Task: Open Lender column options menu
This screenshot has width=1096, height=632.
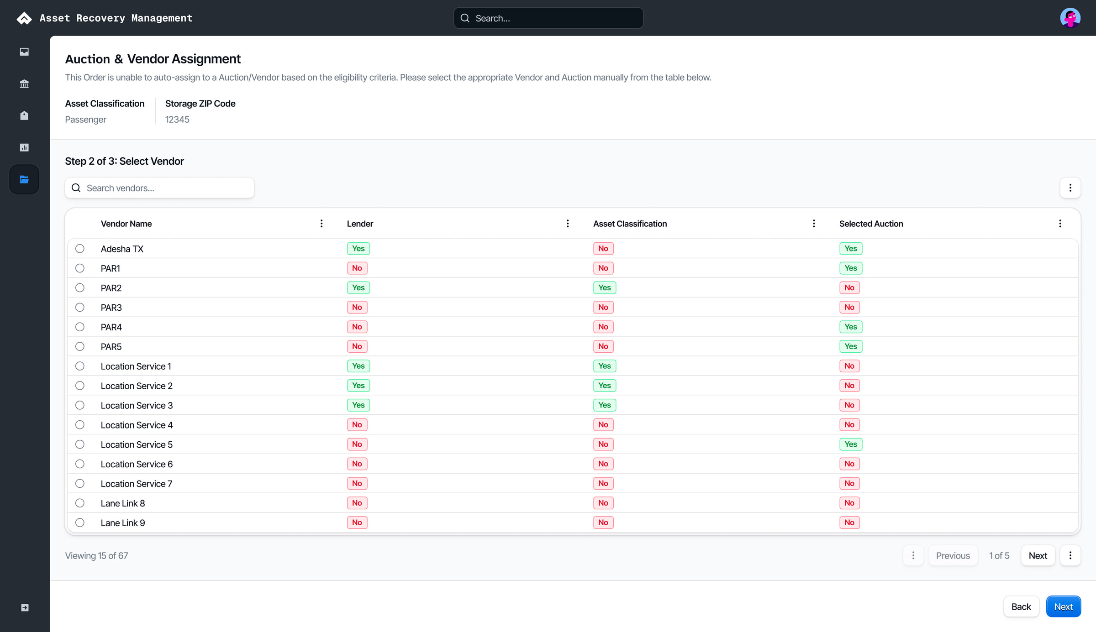Action: tap(568, 224)
